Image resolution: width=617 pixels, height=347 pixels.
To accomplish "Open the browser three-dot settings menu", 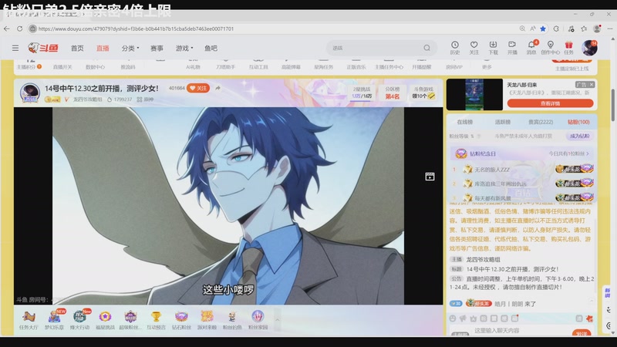I will (610, 29).
